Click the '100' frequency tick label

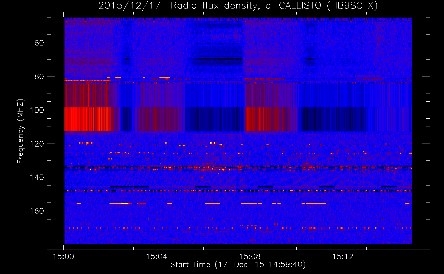click(x=37, y=110)
